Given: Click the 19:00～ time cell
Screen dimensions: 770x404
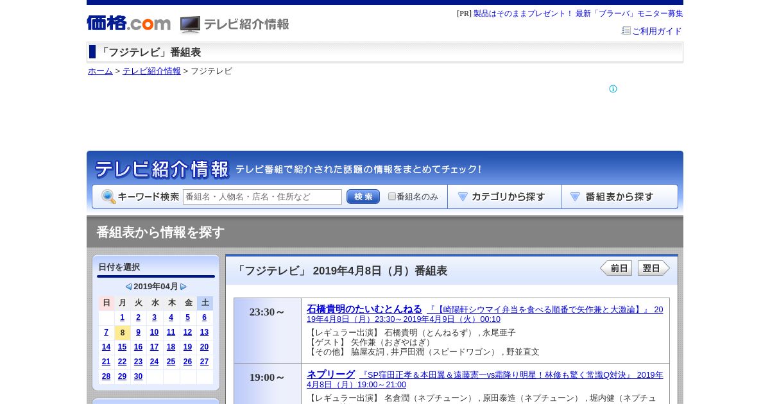Looking at the screenshot, I should pos(268,384).
